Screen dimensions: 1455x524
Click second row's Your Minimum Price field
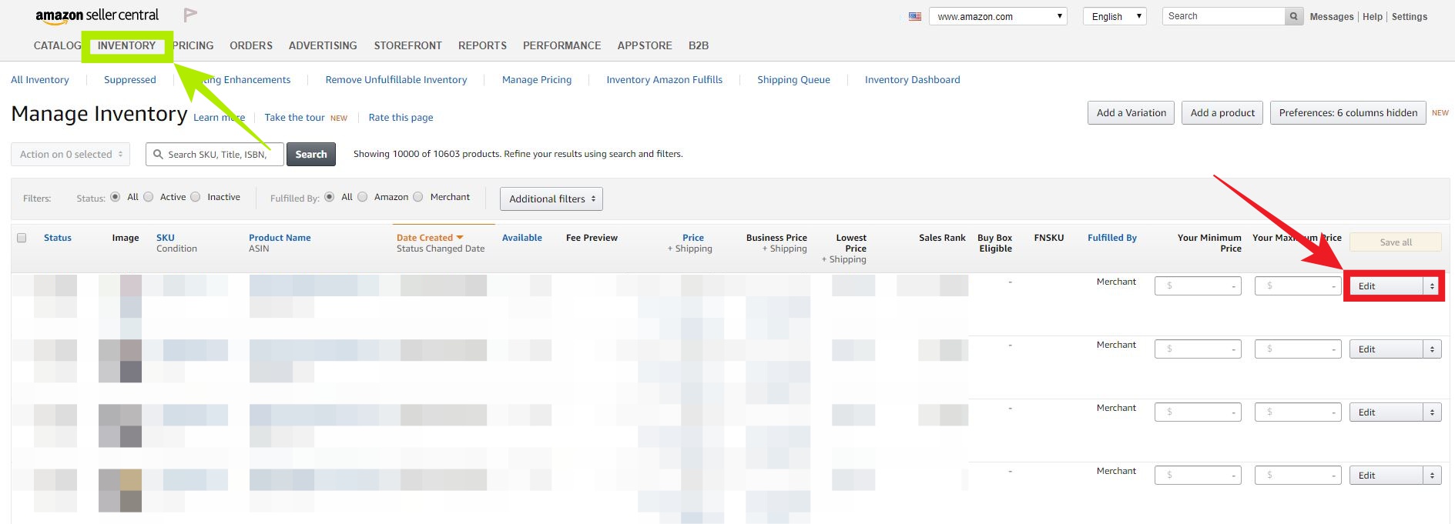(1198, 349)
